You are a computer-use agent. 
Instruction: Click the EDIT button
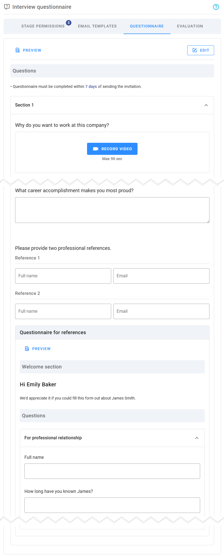tap(201, 50)
